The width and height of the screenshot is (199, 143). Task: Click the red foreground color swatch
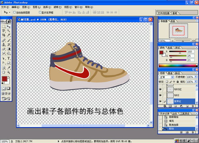tap(4, 79)
